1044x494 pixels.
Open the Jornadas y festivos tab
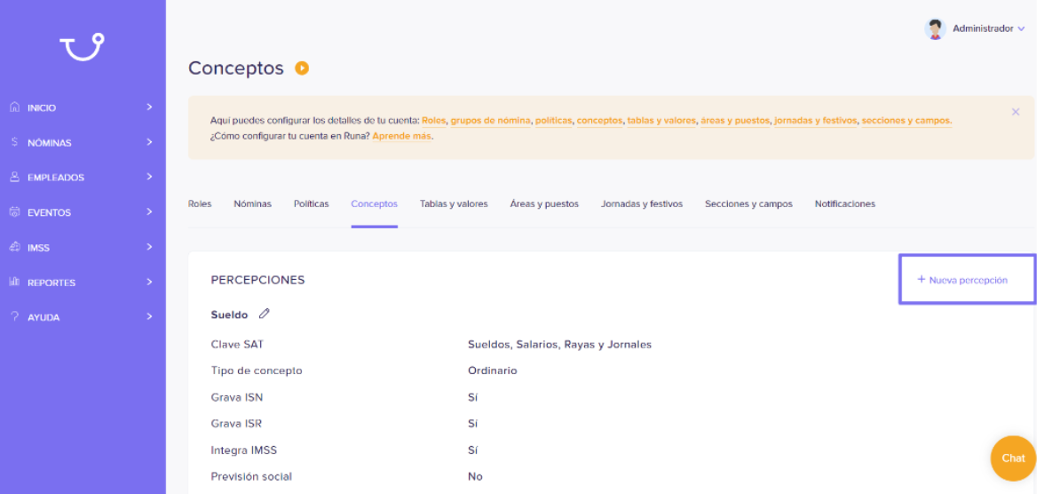tap(641, 204)
